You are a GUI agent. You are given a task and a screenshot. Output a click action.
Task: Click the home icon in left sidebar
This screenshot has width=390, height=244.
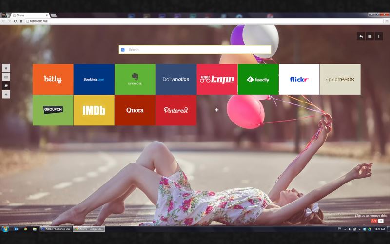6,68
